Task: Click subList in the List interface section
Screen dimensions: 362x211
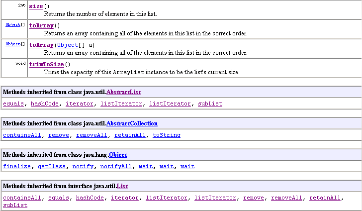Action: point(15,205)
